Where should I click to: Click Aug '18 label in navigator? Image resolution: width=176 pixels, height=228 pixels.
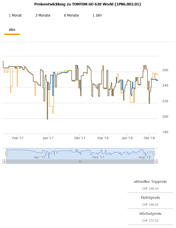tap(144, 157)
